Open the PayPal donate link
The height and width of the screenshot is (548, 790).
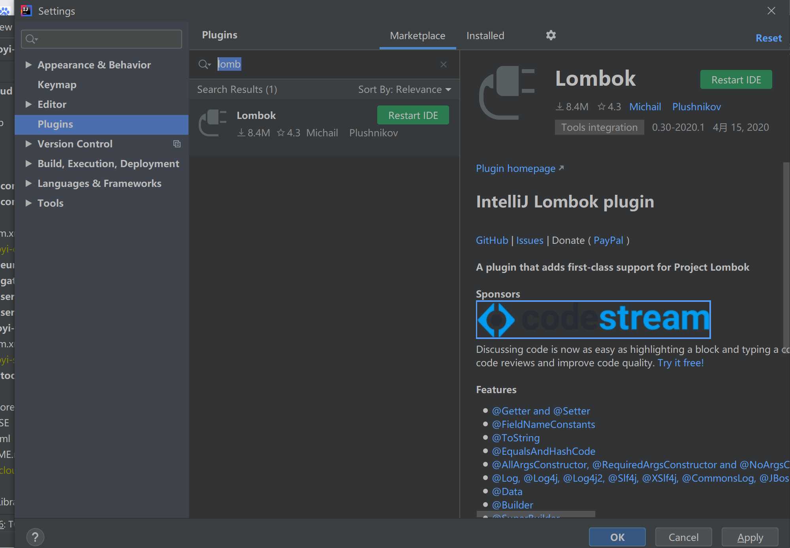point(608,241)
